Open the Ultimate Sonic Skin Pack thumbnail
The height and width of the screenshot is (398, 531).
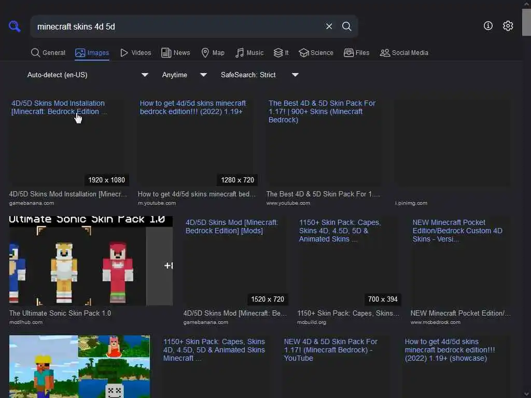pos(91,261)
